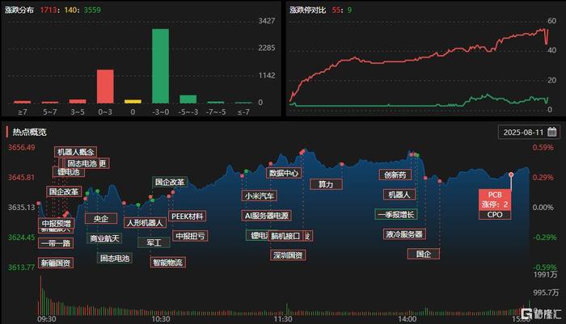
Task: Click the red 0~3 distribution bar
Action: pos(105,86)
